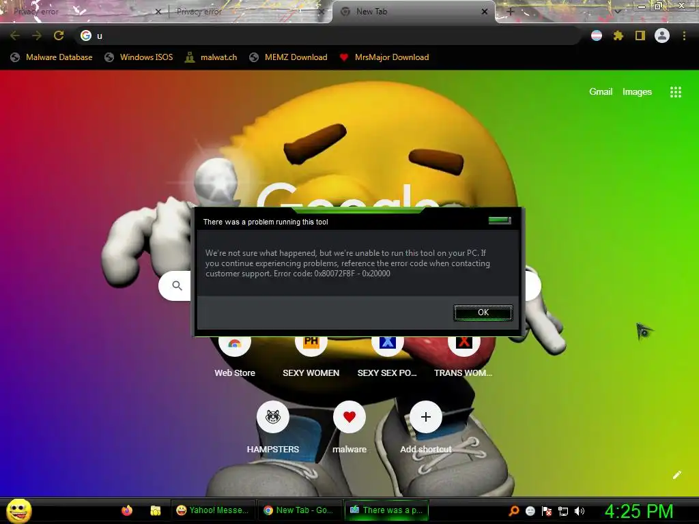Viewport: 699px width, 524px height.
Task: Switch to New Tab - Google taskbar item
Action: [x=299, y=510]
